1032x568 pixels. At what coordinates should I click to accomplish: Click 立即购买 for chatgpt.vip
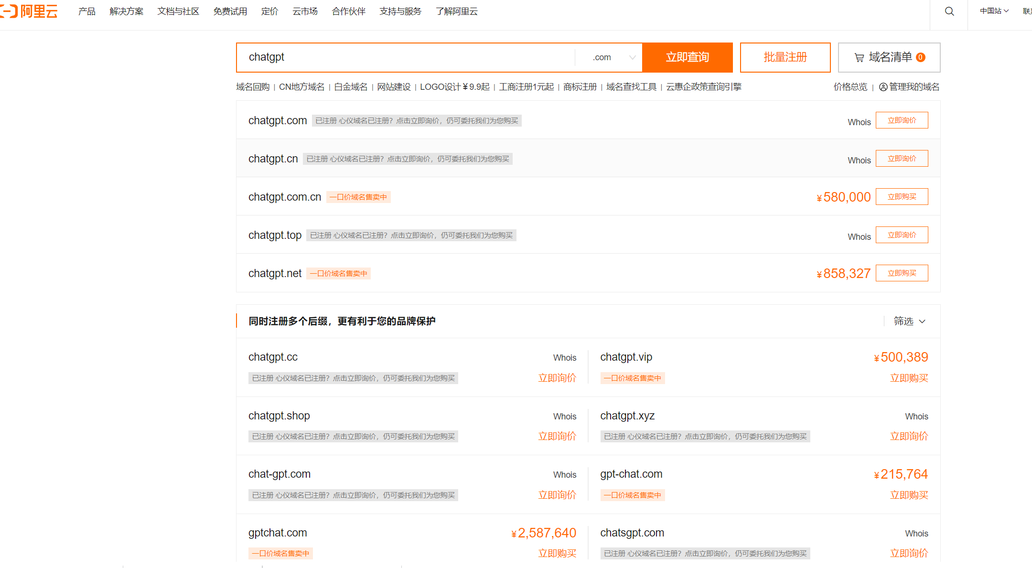[x=909, y=378]
